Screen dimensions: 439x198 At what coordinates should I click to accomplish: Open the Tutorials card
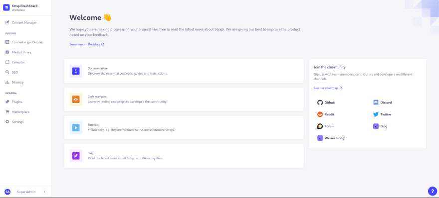pyautogui.click(x=184, y=128)
